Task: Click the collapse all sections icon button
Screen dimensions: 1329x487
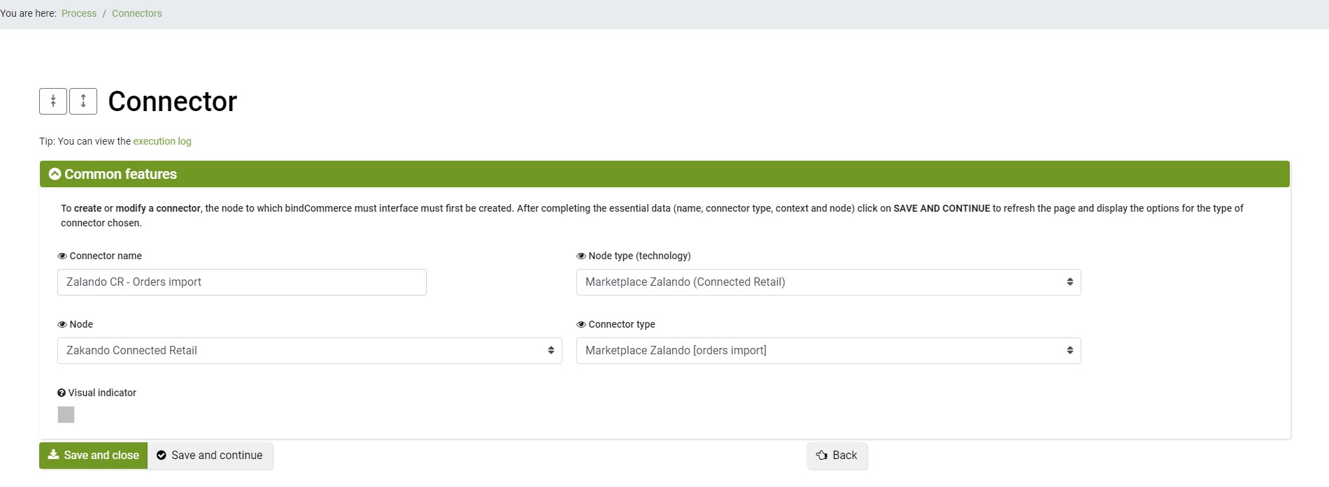Action: (x=53, y=101)
